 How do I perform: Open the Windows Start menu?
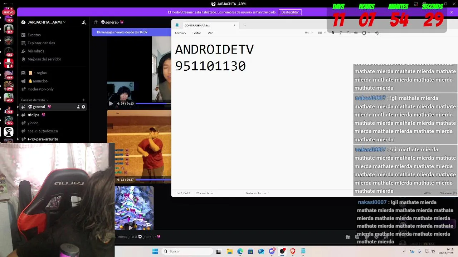click(155, 251)
